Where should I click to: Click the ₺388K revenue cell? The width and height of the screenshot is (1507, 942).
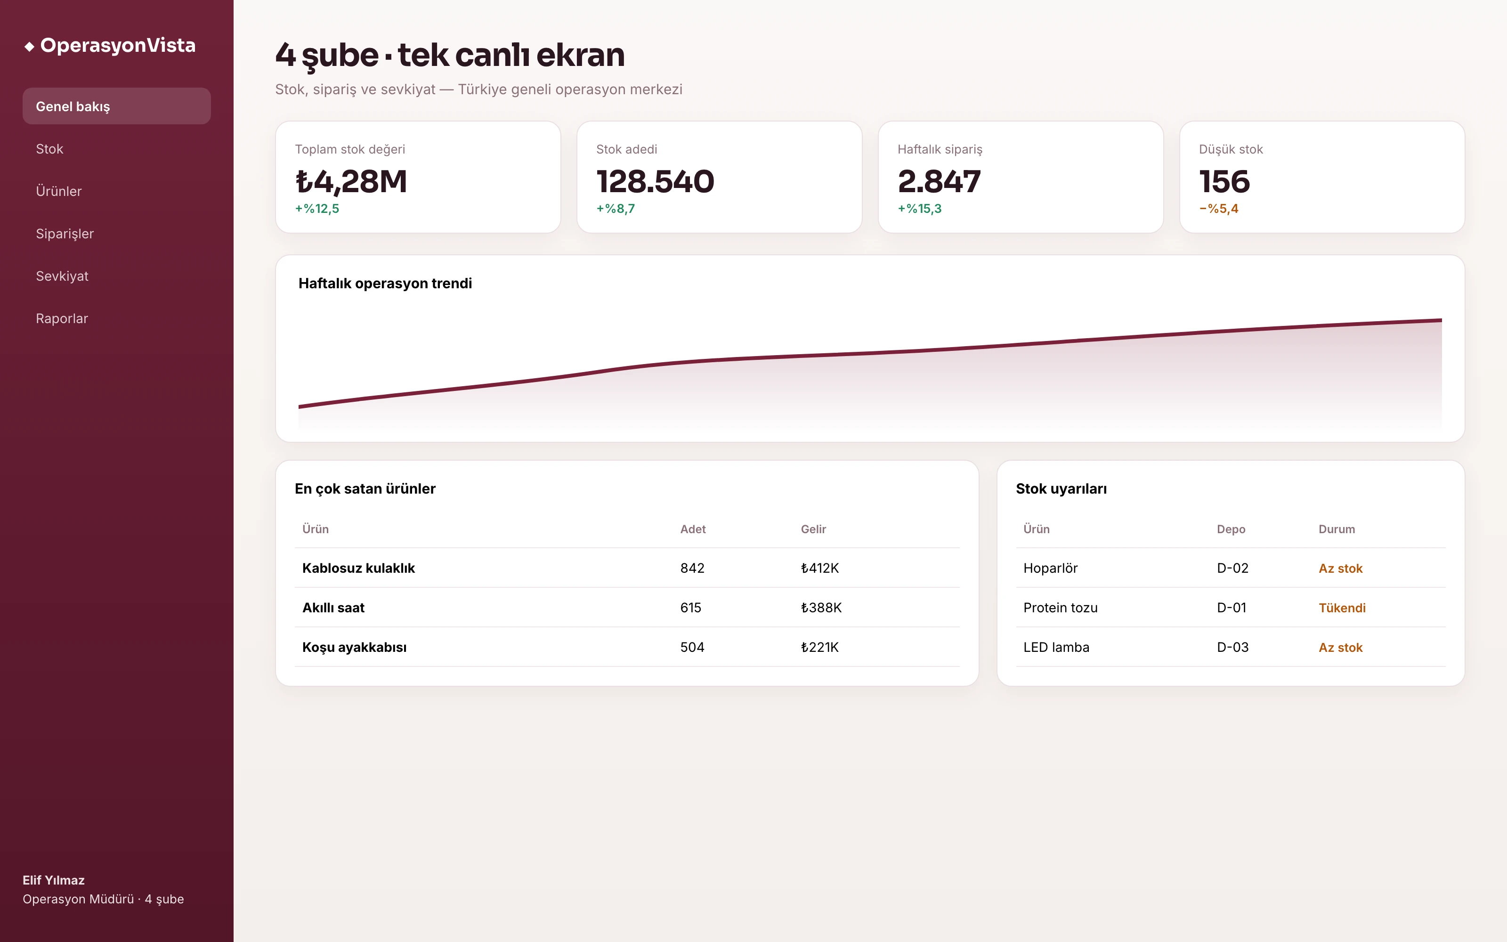[x=821, y=608]
